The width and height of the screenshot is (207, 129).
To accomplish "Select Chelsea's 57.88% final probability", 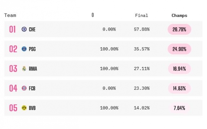I will point(142,29).
